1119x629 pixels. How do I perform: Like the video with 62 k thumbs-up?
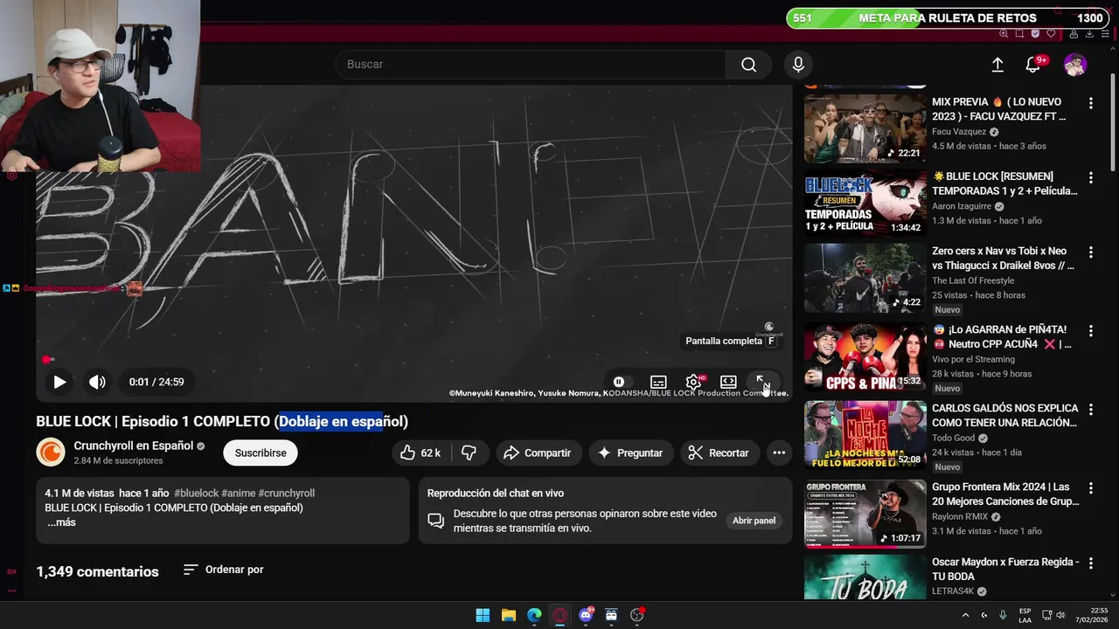420,453
